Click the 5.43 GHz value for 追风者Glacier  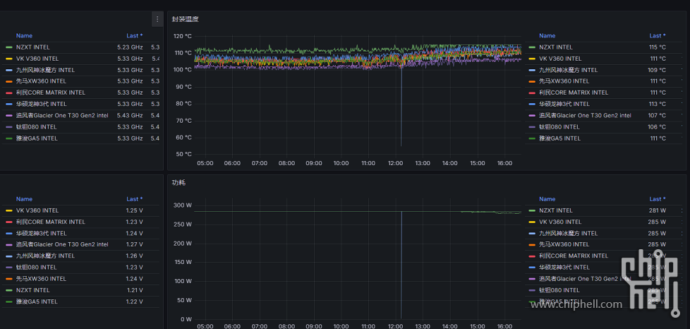coord(130,115)
